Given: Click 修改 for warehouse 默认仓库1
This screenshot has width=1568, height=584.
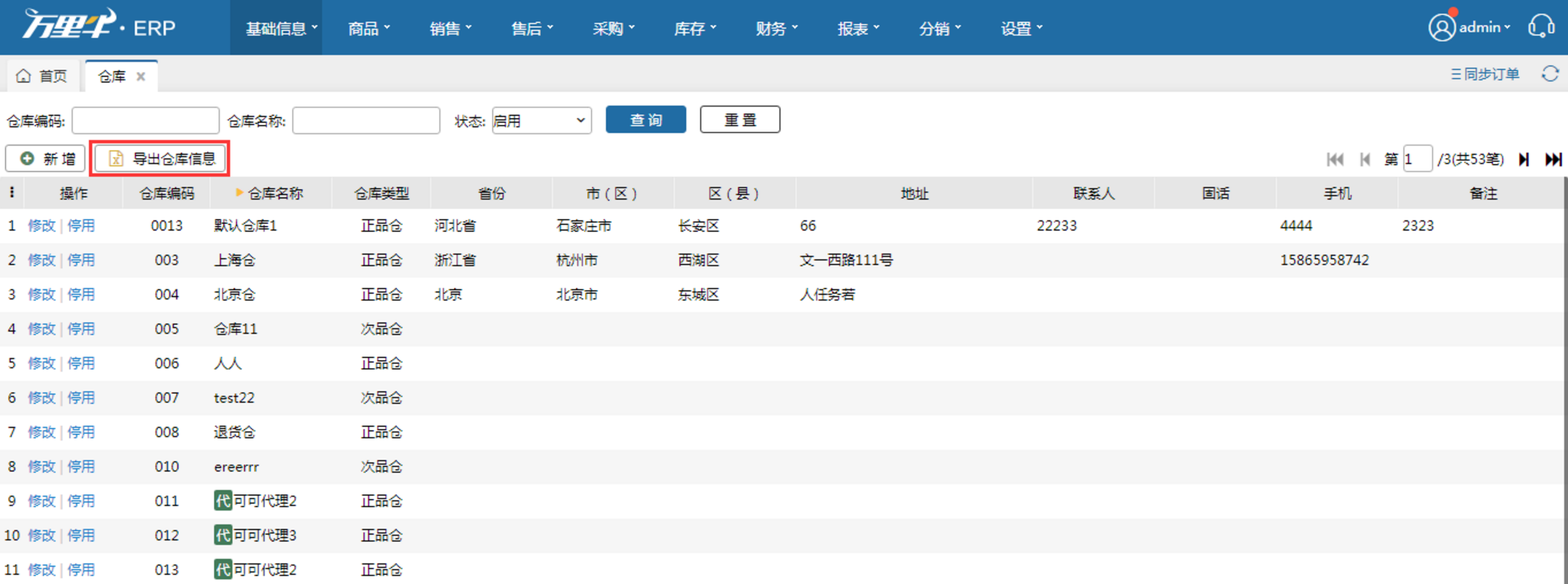Looking at the screenshot, I should pos(41,226).
